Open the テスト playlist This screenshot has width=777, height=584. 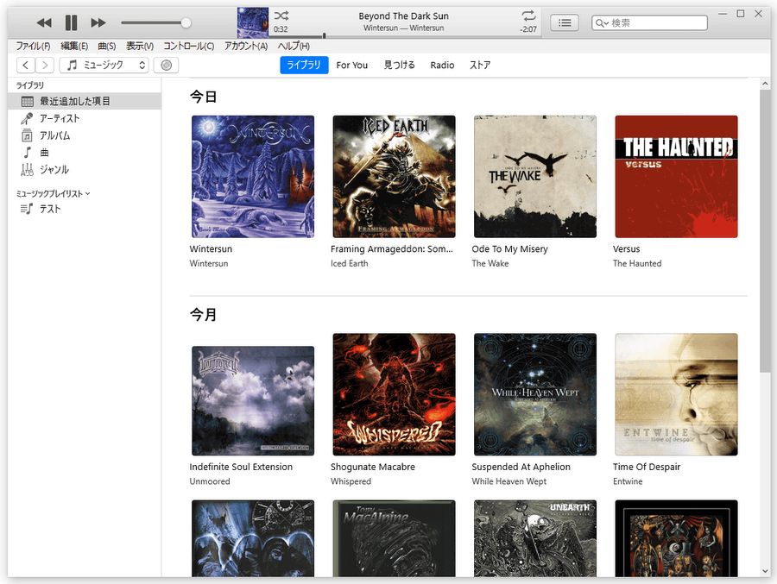coord(85,209)
